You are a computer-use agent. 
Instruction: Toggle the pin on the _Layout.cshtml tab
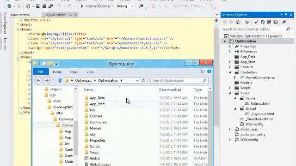tap(70, 15)
